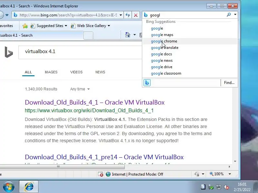Viewport: 258px width, 193px height.
Task: Click 'Internet | Protected Mode: Off' status text
Action: click(138, 174)
